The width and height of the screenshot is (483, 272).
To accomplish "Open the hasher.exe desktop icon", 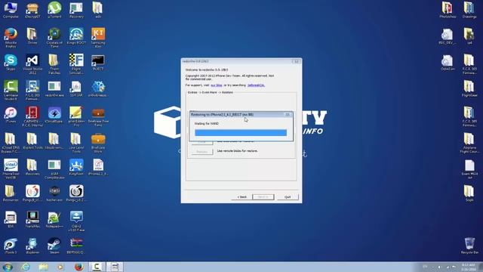I will pos(54,193).
